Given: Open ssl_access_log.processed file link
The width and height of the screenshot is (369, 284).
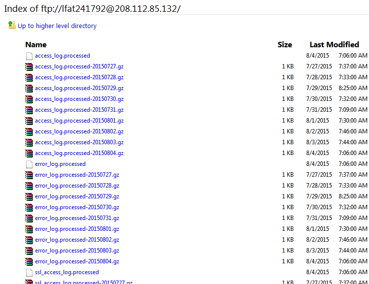Looking at the screenshot, I should click(x=67, y=273).
